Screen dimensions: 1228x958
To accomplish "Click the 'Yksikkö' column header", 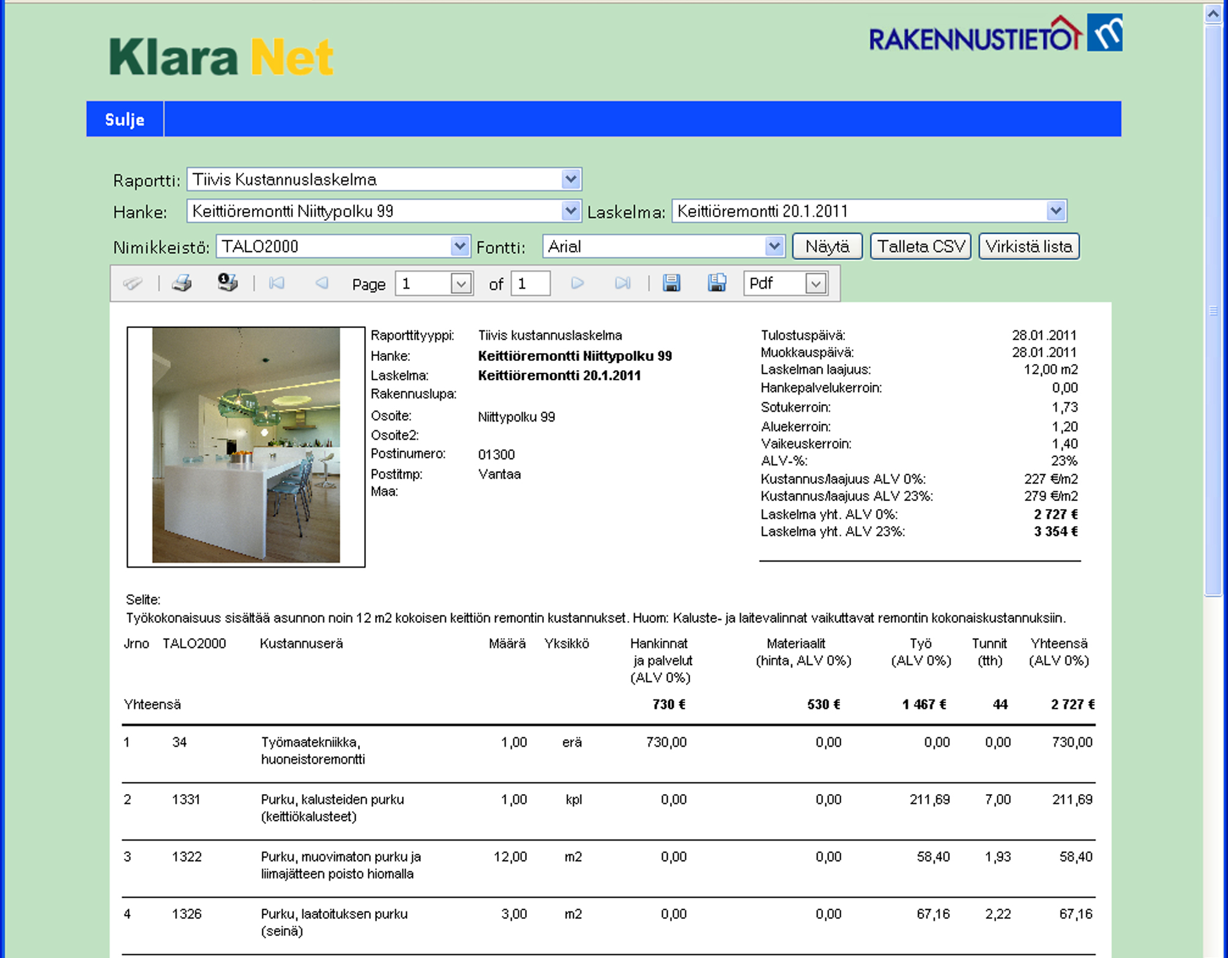I will click(x=567, y=644).
